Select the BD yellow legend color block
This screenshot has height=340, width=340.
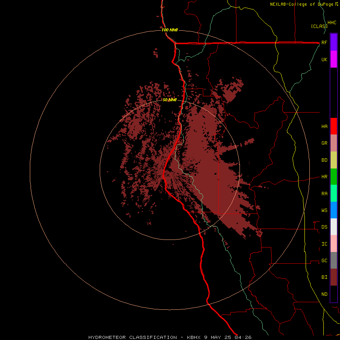tap(334, 160)
